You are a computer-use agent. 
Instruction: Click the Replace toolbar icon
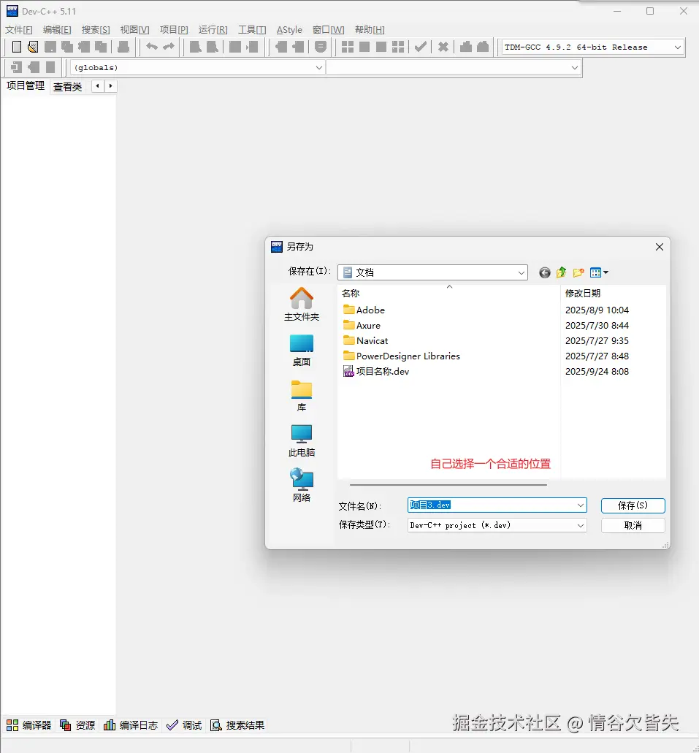coord(212,47)
